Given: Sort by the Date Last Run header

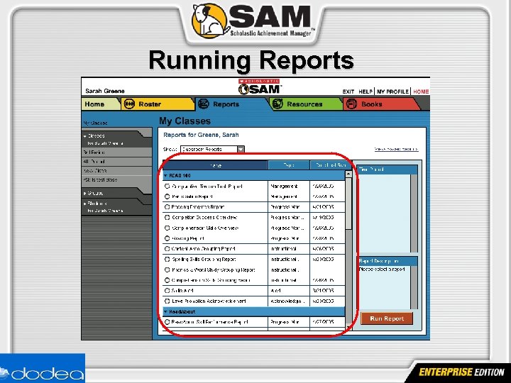Looking at the screenshot, I should (x=331, y=165).
